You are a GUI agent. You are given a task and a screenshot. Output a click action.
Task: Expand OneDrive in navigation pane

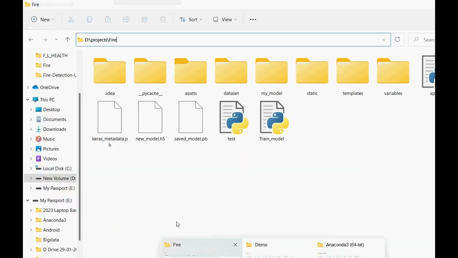[28, 87]
